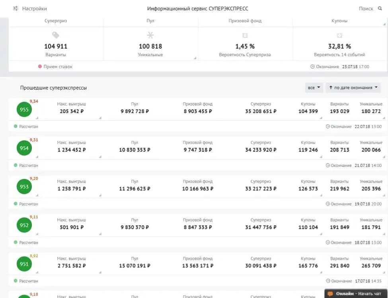Click the clock icon beside 19.07.18 20:00
The height and width of the screenshot is (298, 388).
[x=328, y=204]
